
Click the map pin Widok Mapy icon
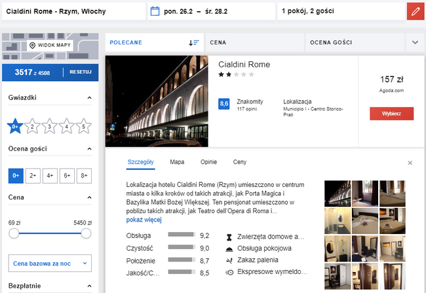click(x=32, y=45)
